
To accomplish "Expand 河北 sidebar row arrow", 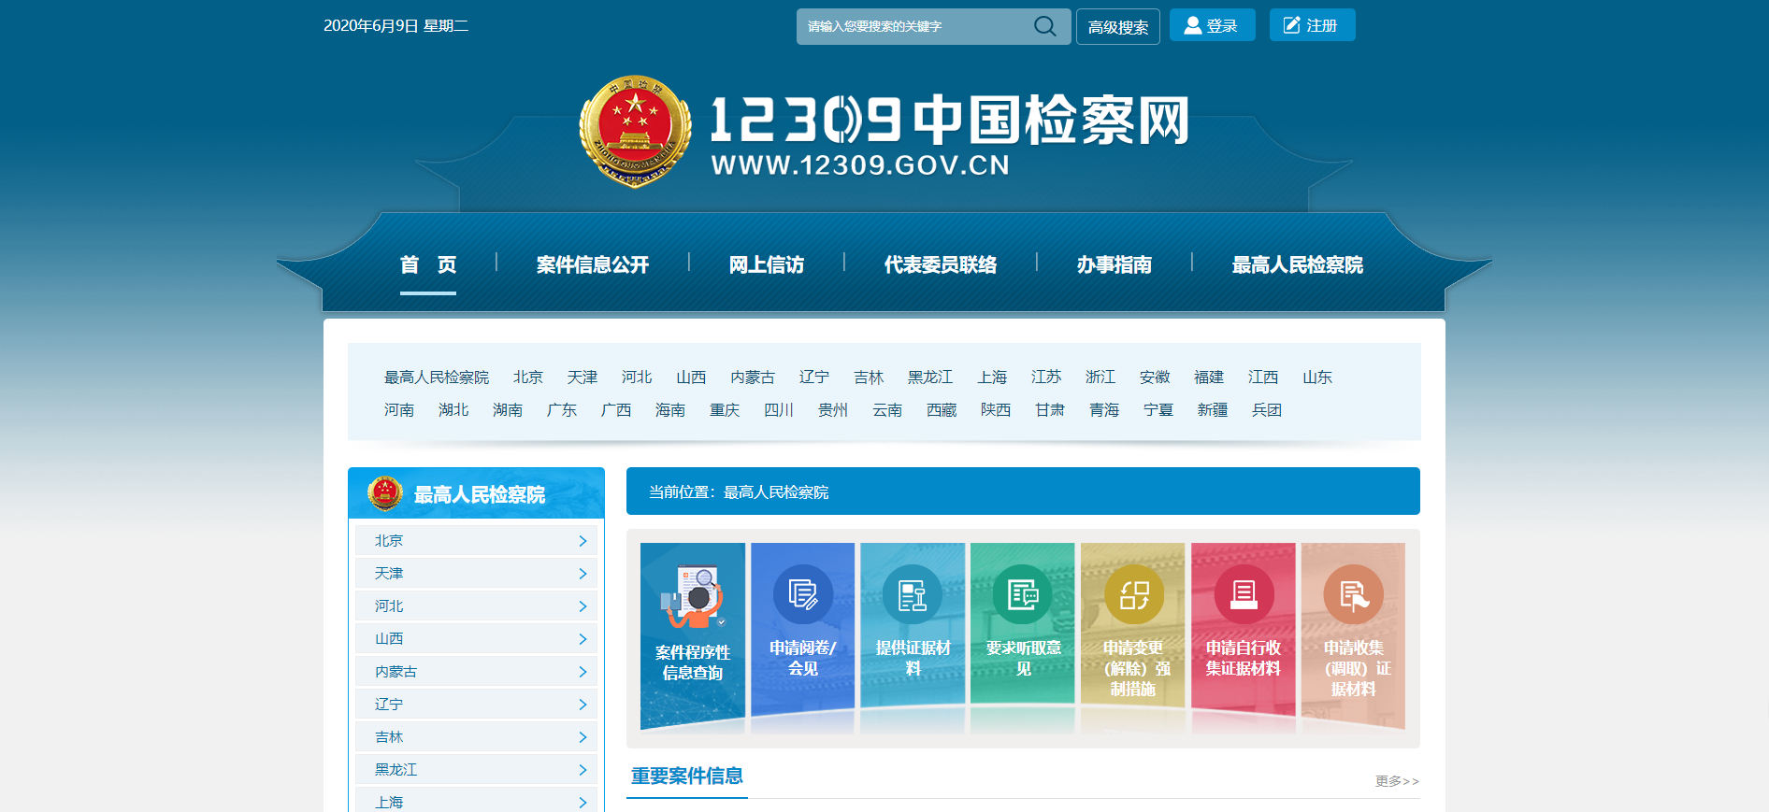I will tap(582, 606).
